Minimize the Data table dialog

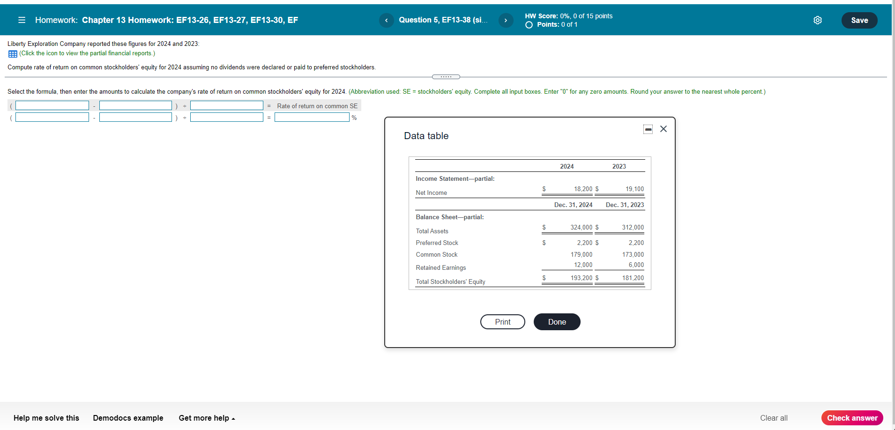648,129
